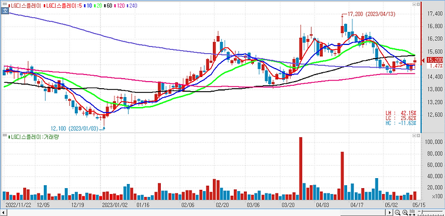Click the tallest red volume bar

(x=301, y=169)
